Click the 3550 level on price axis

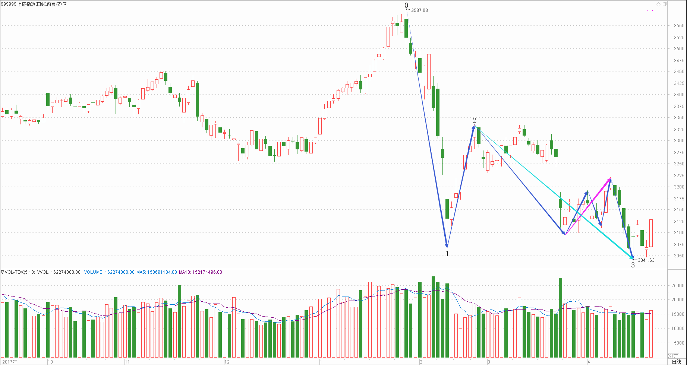679,26
